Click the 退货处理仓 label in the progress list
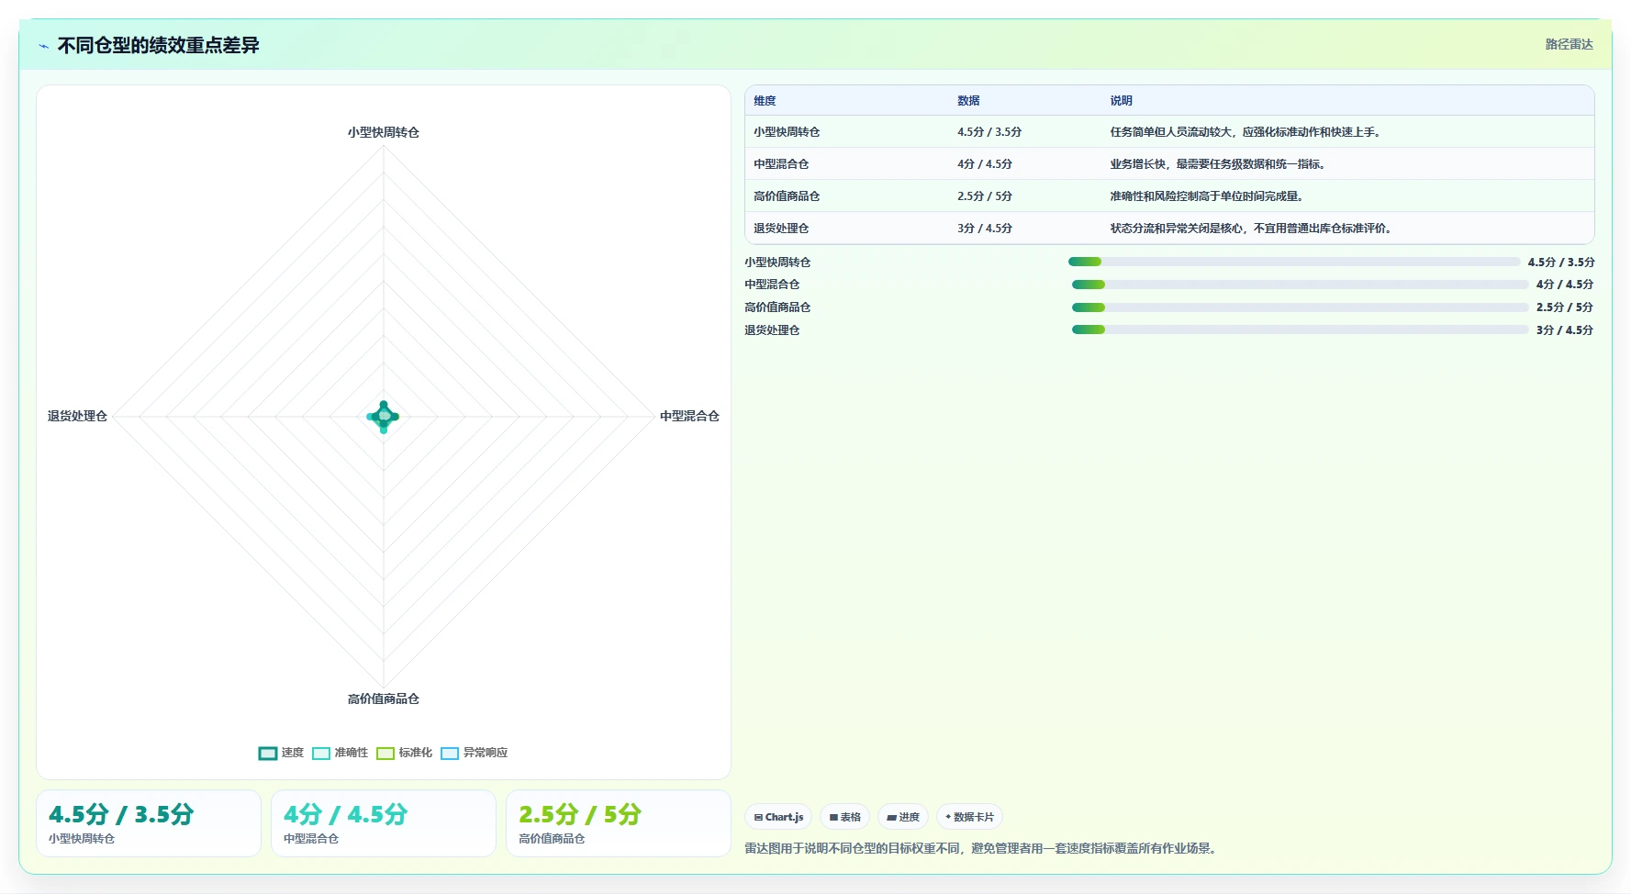 (772, 330)
